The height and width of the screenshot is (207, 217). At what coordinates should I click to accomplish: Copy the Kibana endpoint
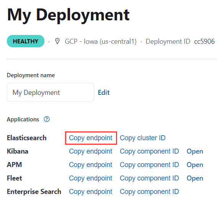(x=91, y=151)
